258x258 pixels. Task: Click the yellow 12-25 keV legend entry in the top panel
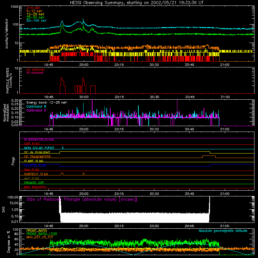coord(35,14)
